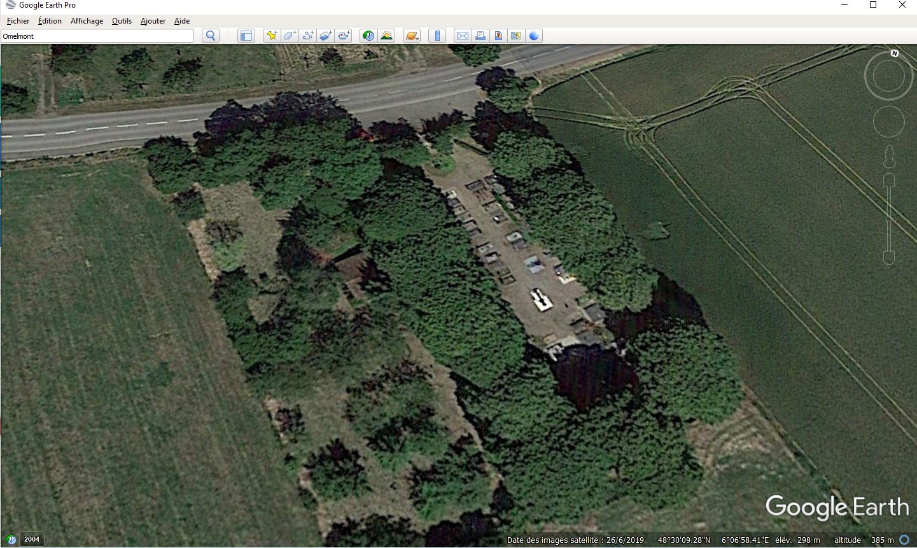Viewport: 917px width, 548px height.
Task: Show the ruler measuring tool
Action: point(437,36)
